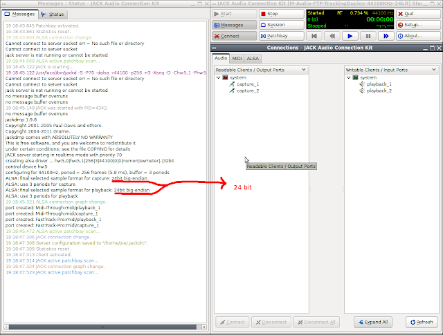
Task: Click the Writable Clients / Input Ports header
Action: point(391,70)
